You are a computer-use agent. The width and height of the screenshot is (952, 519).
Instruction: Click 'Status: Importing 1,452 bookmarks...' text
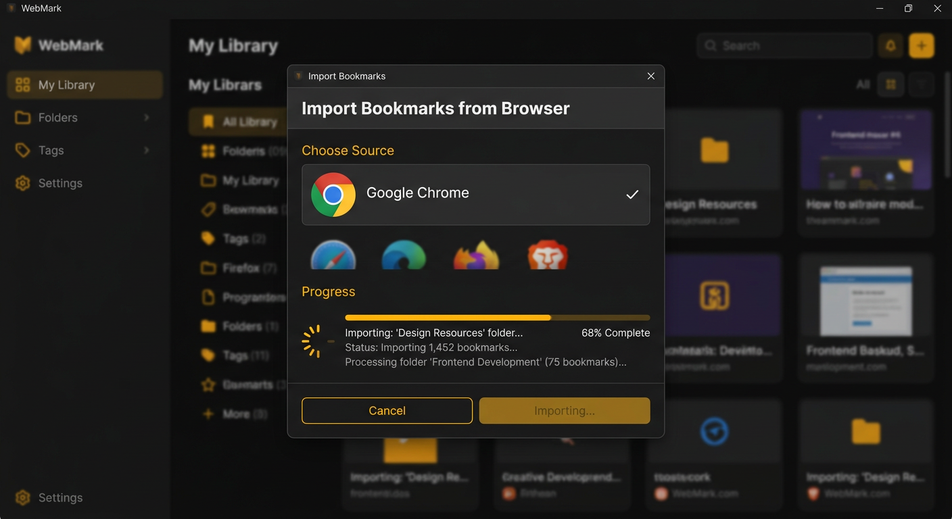pyautogui.click(x=431, y=347)
